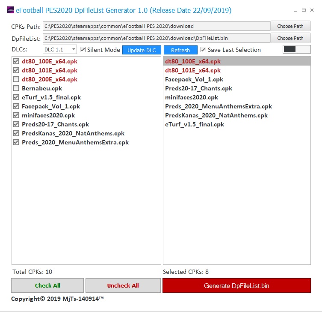Choose Path for CPKs Path
Viewport: 322px width, 312px height.
point(290,26)
